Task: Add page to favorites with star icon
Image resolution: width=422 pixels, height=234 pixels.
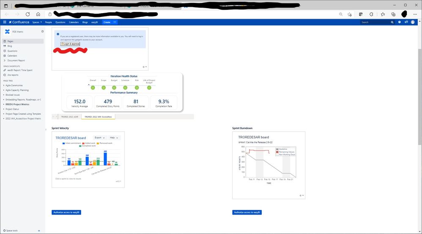Action: coord(350,14)
